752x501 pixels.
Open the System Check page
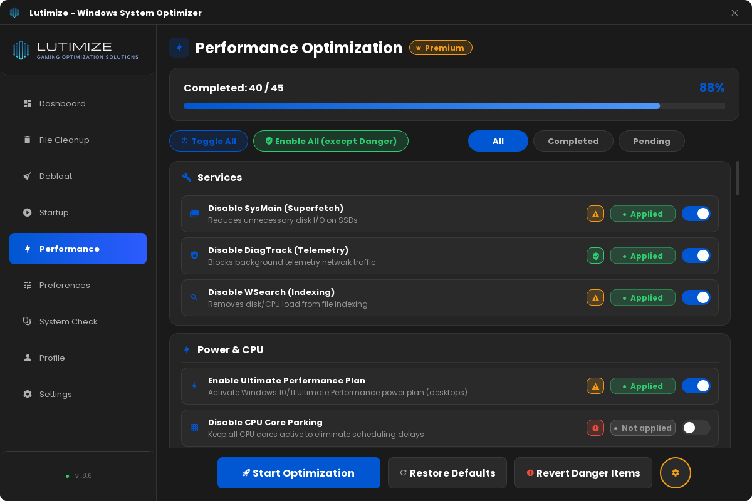coord(78,321)
